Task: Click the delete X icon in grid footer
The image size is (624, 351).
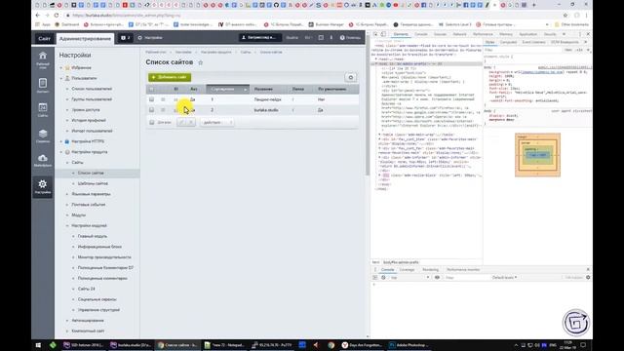Action: point(191,122)
